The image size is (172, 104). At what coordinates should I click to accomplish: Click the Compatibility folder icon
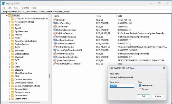click(x=13, y=89)
